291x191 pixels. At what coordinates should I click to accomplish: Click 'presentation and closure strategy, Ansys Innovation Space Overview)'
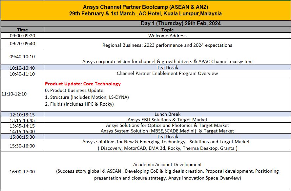click(x=167, y=178)
